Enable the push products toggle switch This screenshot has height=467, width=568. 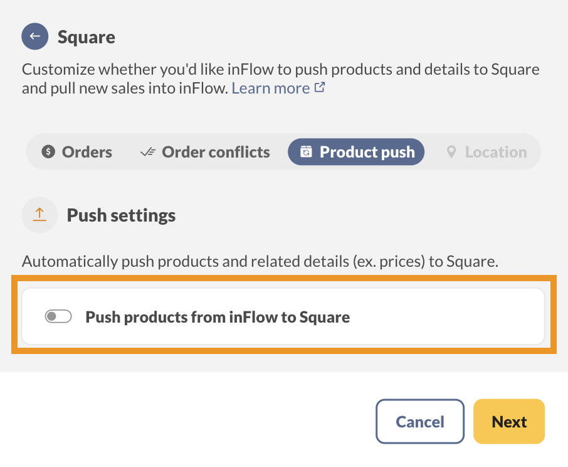pyautogui.click(x=58, y=317)
